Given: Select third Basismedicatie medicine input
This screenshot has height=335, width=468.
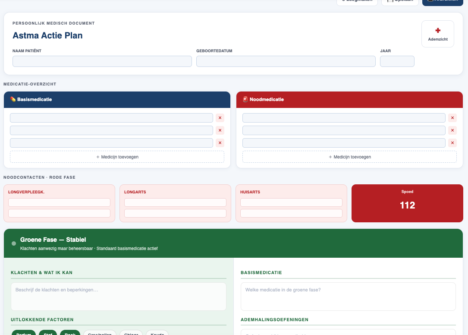Looking at the screenshot, I should pos(111,143).
